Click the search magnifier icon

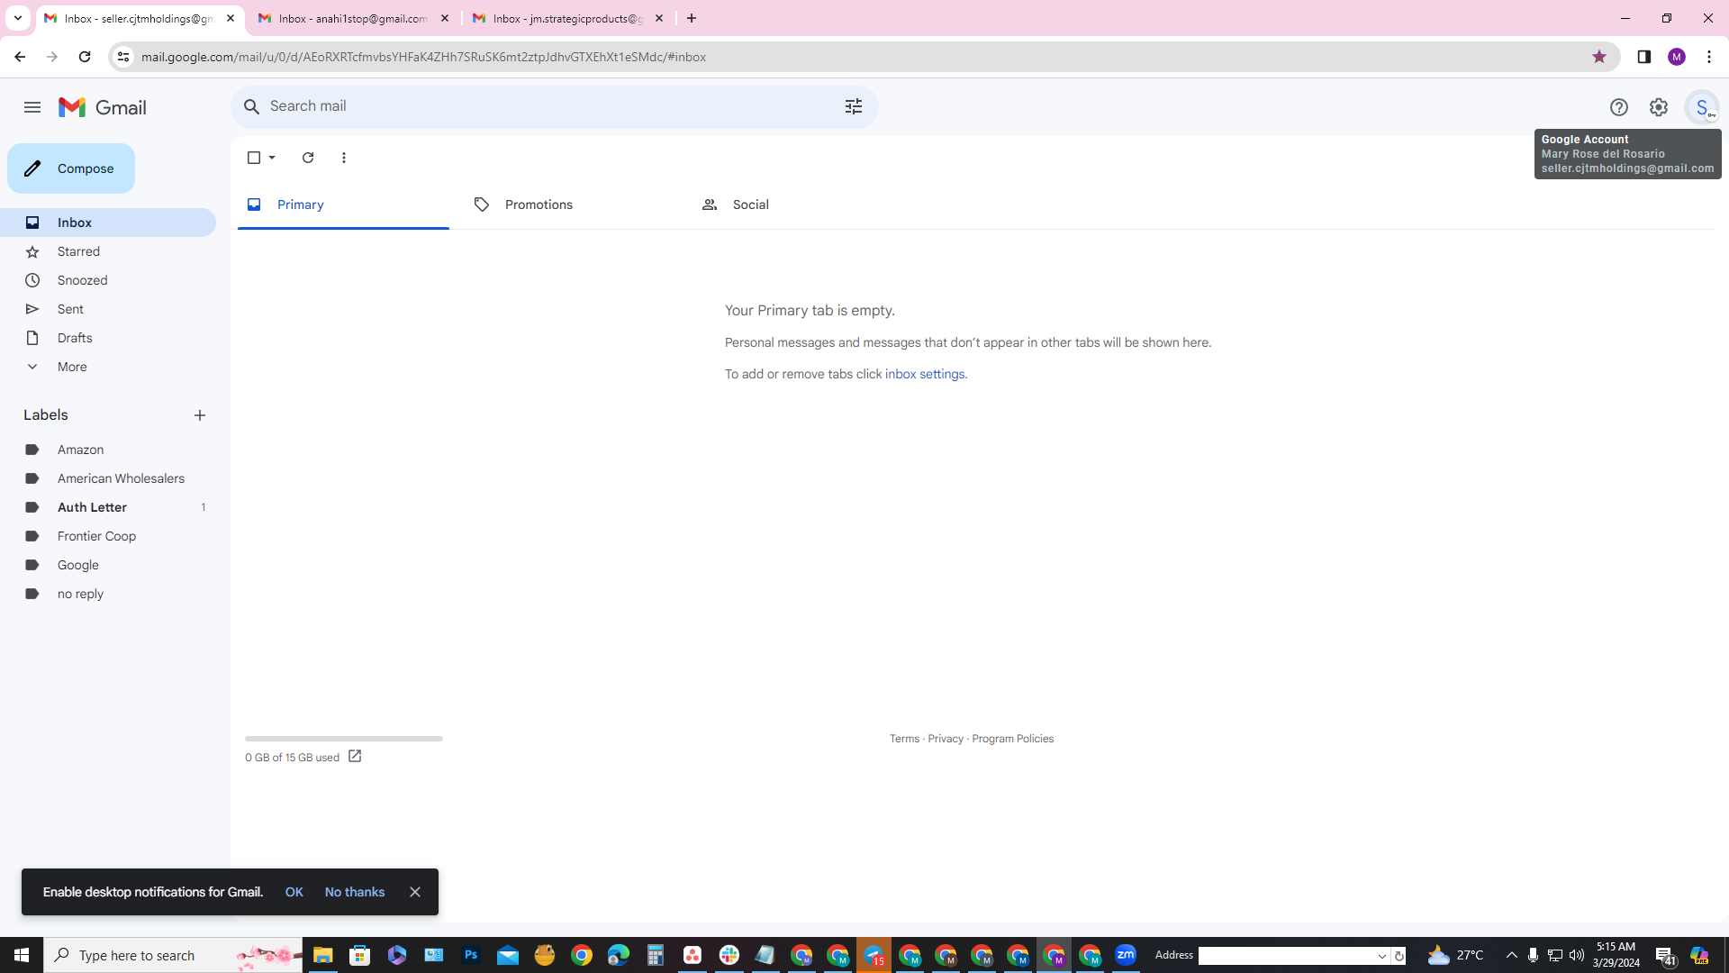coord(252,106)
